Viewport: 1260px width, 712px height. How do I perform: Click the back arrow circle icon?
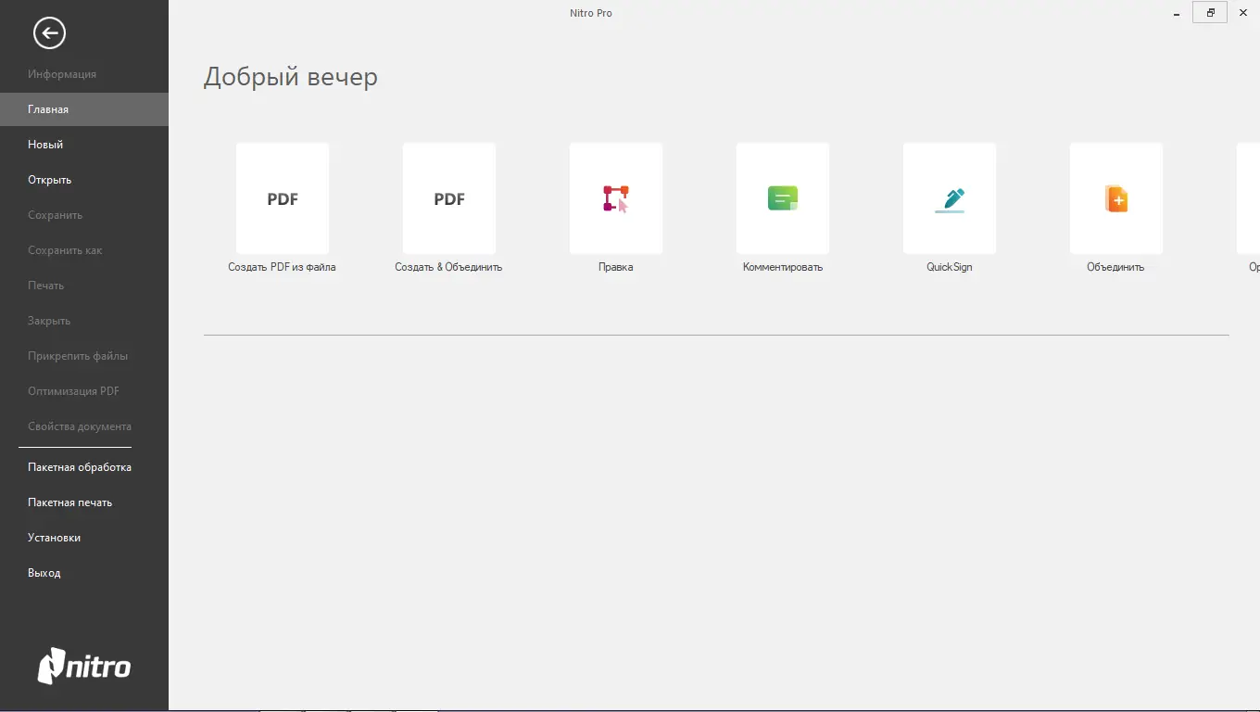49,33
